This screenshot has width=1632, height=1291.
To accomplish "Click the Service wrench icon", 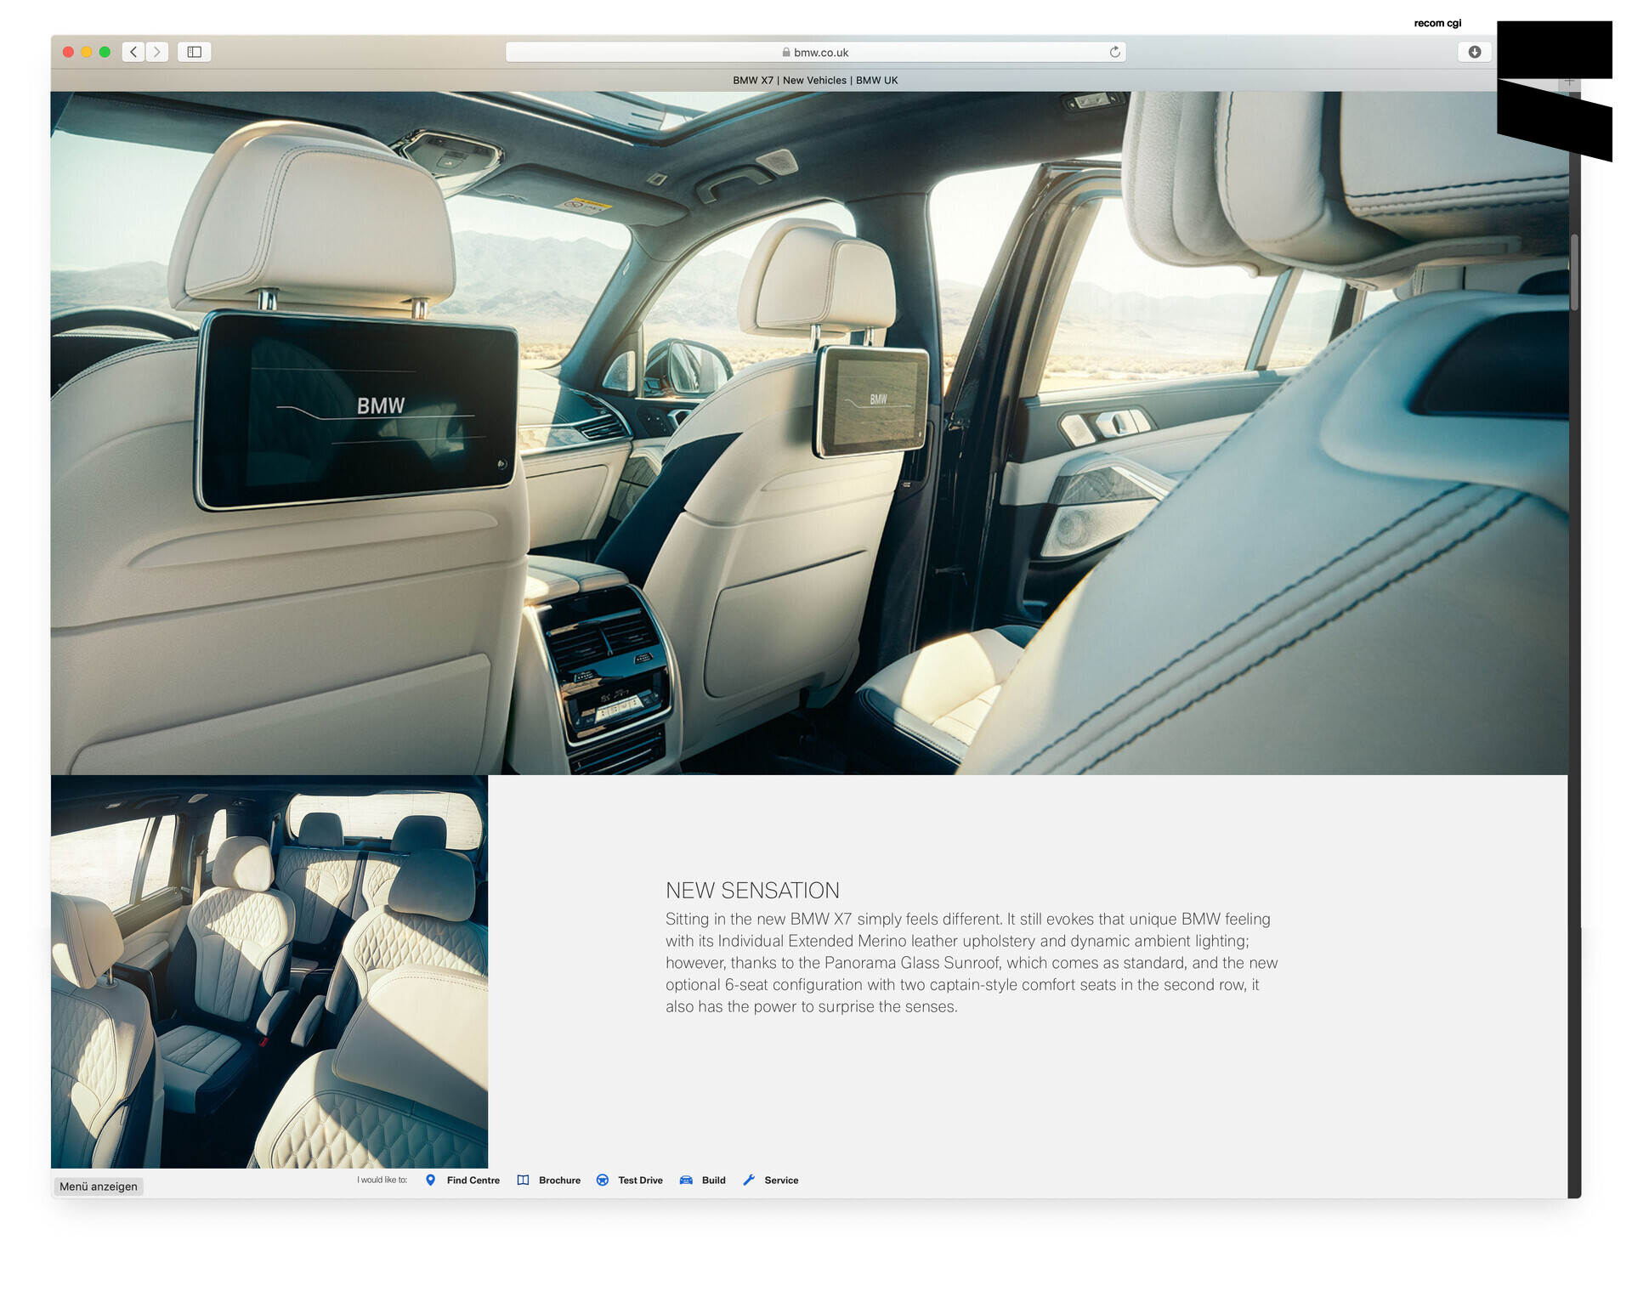I will [749, 1180].
